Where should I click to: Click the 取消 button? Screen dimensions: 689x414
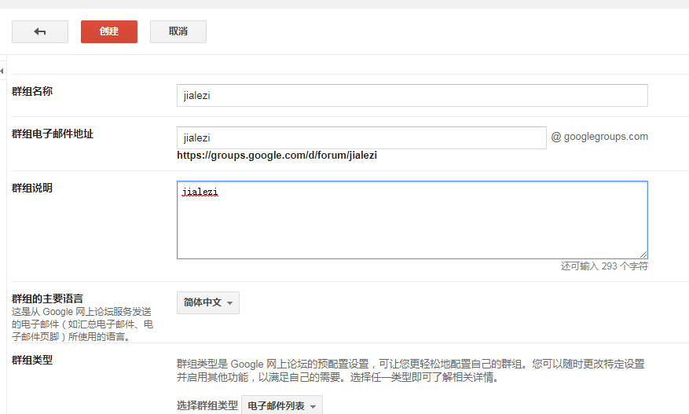coord(178,31)
